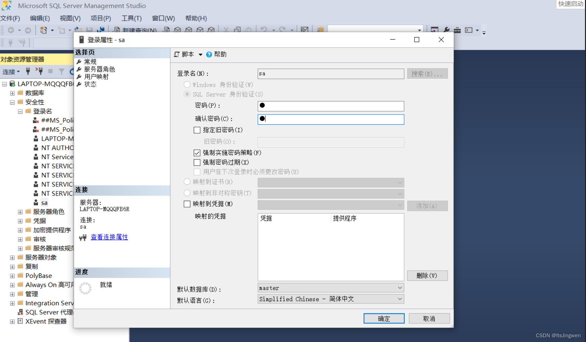Click the new project toolbar icon
This screenshot has width=586, height=342.
(x=43, y=30)
